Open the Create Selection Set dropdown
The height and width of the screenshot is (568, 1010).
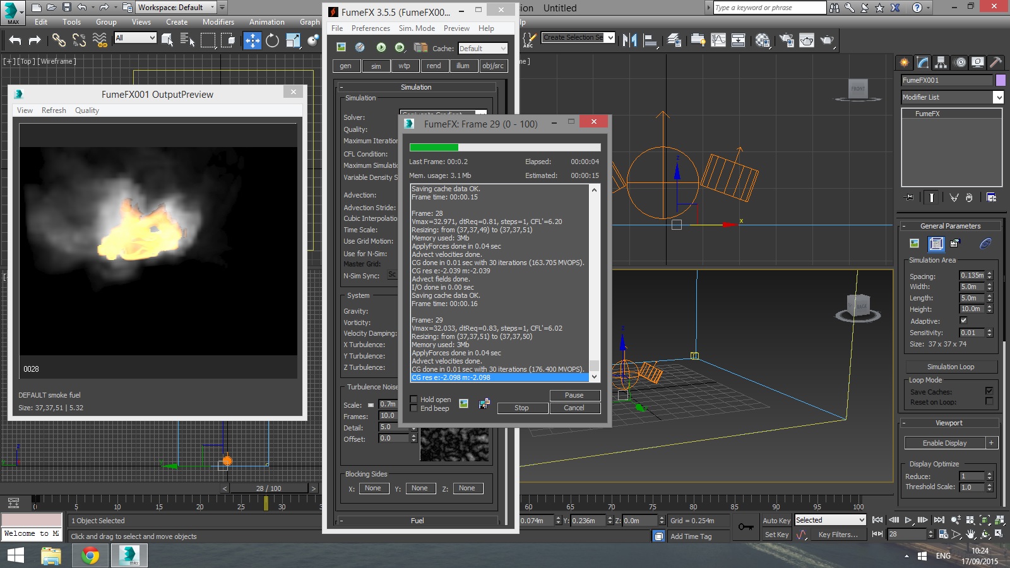click(578, 38)
